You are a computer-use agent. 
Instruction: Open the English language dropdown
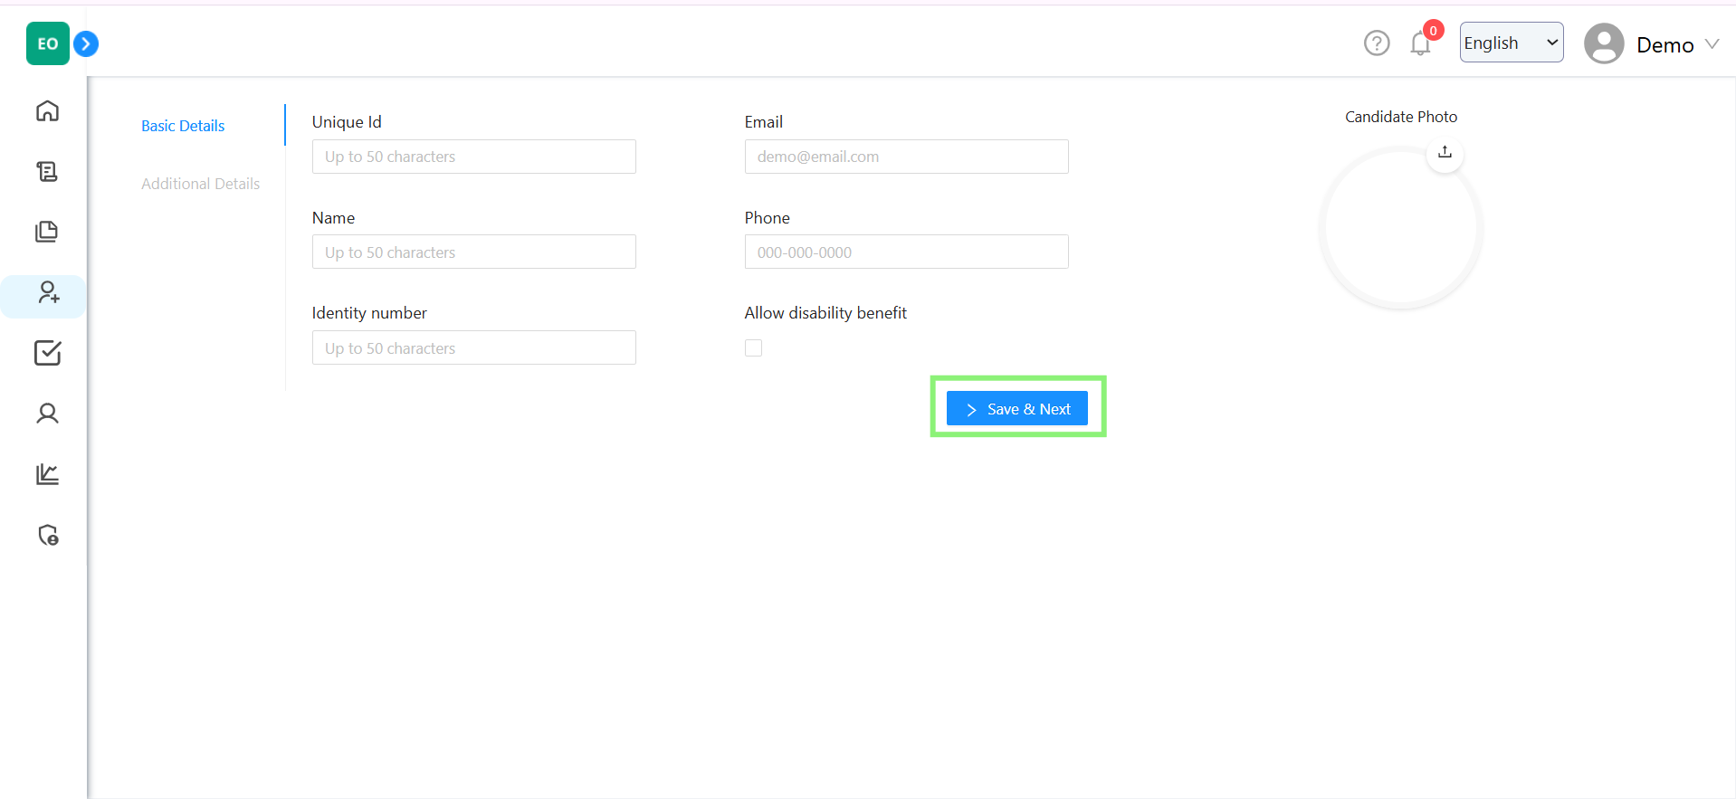click(x=1511, y=43)
